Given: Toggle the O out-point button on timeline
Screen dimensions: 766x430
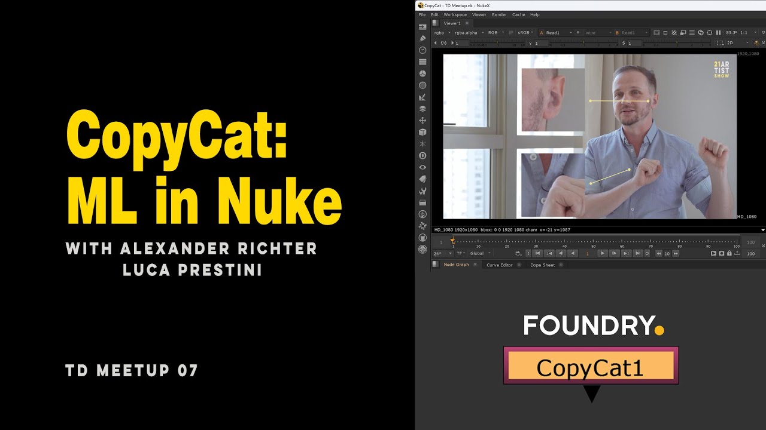Looking at the screenshot, I should point(647,253).
